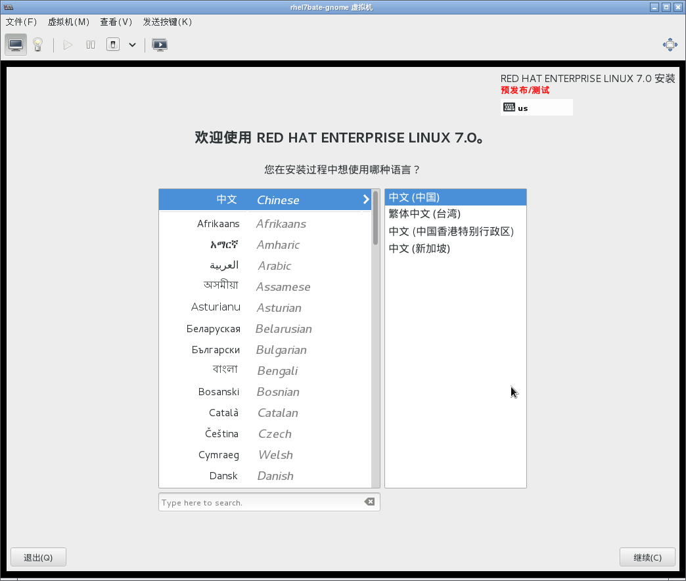This screenshot has height=581, width=686.
Task: Show the graphical console view
Action: (16, 45)
